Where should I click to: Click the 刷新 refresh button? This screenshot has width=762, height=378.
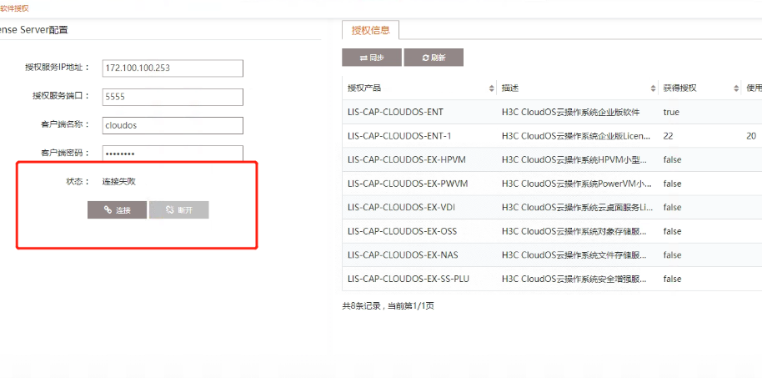point(434,58)
